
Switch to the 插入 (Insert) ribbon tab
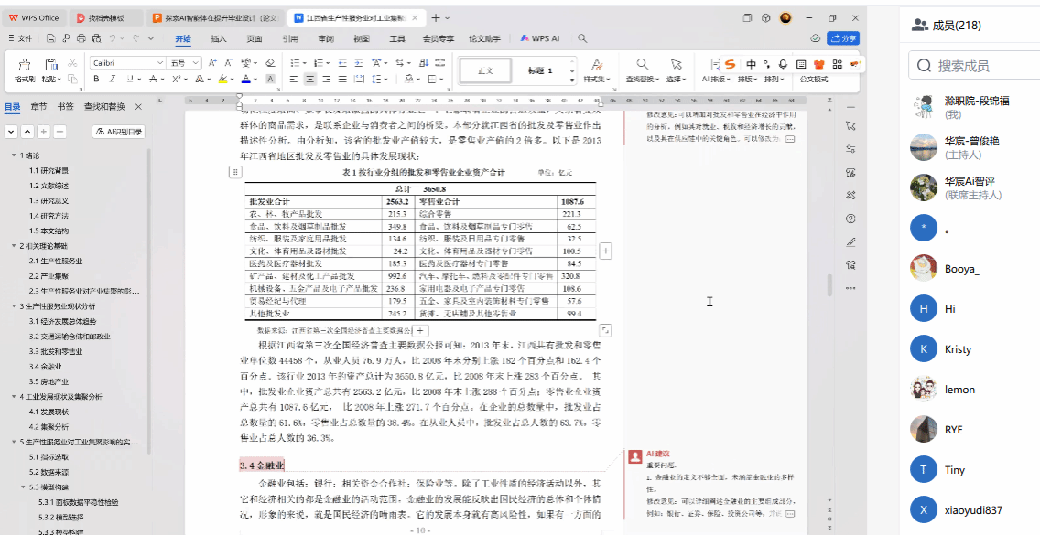[x=219, y=38]
